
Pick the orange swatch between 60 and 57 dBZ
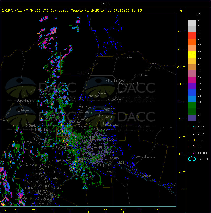pyautogui.click(x=192, y=42)
